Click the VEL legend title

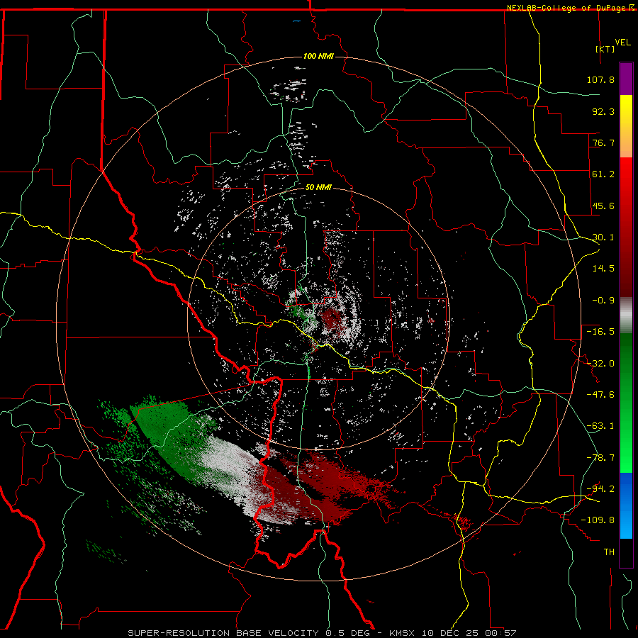pyautogui.click(x=622, y=43)
